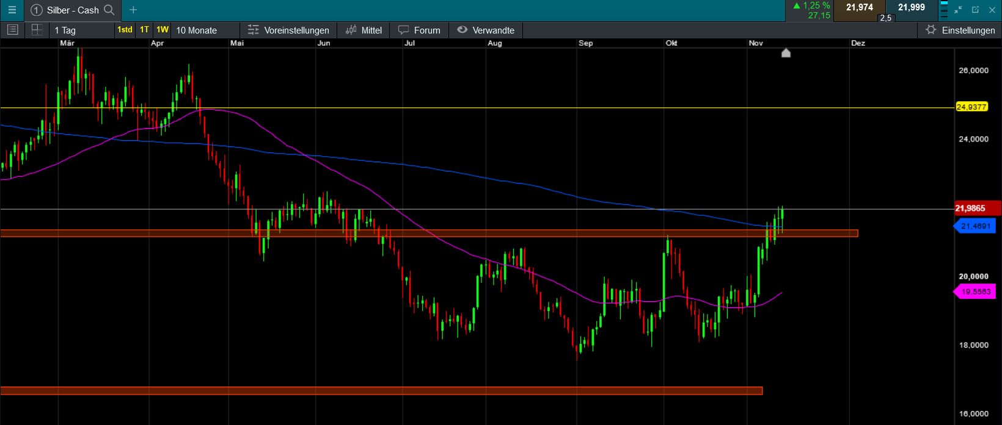This screenshot has width=1002, height=425.
Task: Switch to the 1std interval
Action: point(125,30)
